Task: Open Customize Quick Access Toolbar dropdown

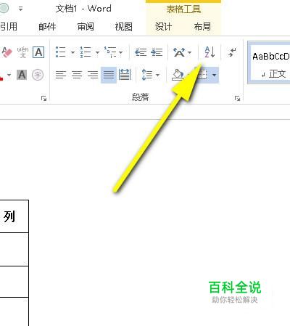Action: pos(21,9)
